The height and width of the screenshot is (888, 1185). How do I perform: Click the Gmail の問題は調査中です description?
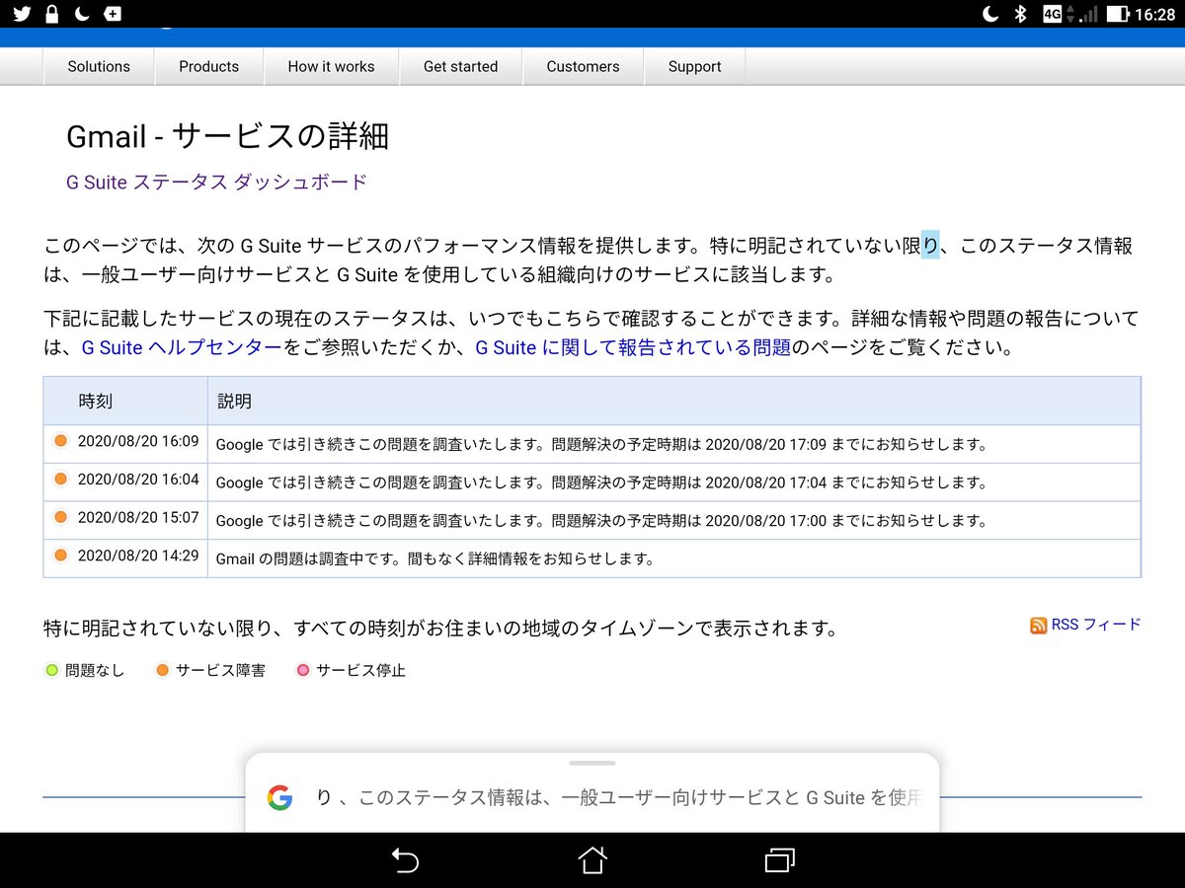434,558
